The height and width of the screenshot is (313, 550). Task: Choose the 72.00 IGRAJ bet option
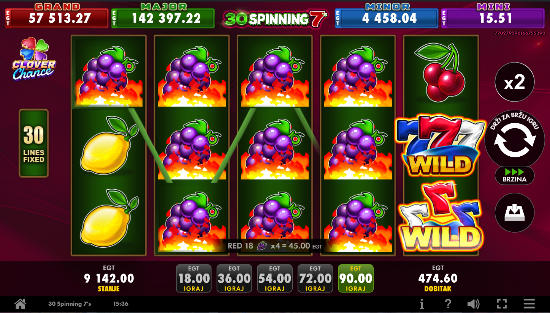315,278
